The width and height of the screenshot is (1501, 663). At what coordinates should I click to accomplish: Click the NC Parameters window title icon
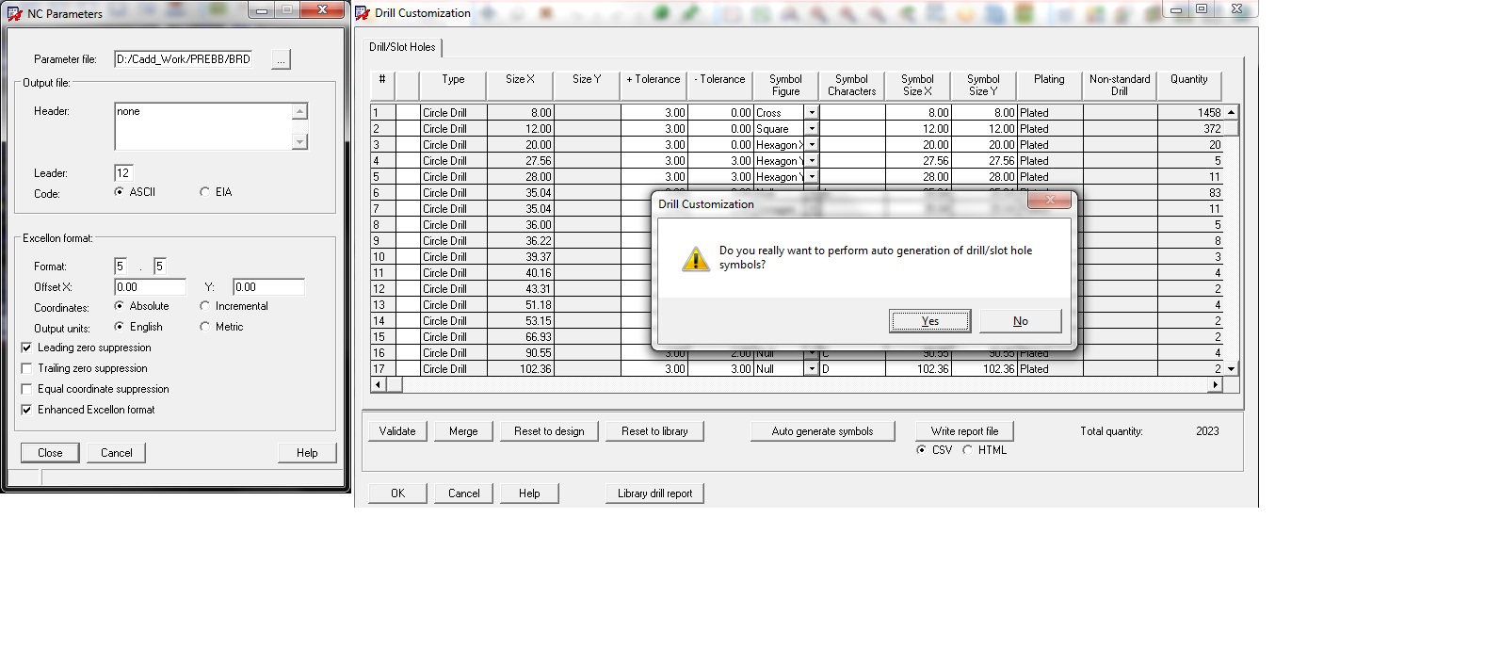click(x=15, y=13)
